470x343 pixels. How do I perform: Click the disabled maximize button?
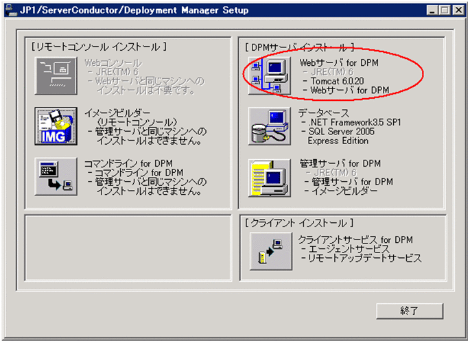445,10
